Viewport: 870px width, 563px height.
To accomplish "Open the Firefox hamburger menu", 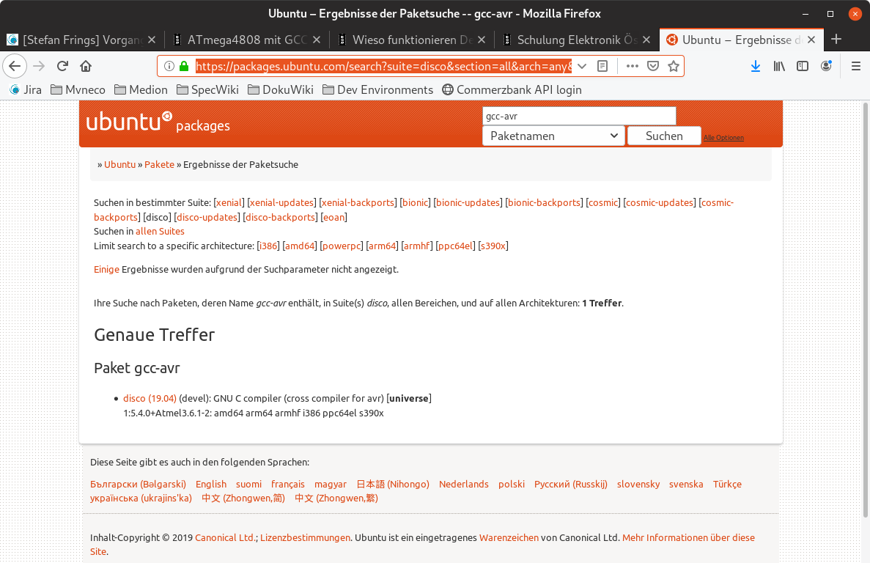I will click(x=855, y=66).
